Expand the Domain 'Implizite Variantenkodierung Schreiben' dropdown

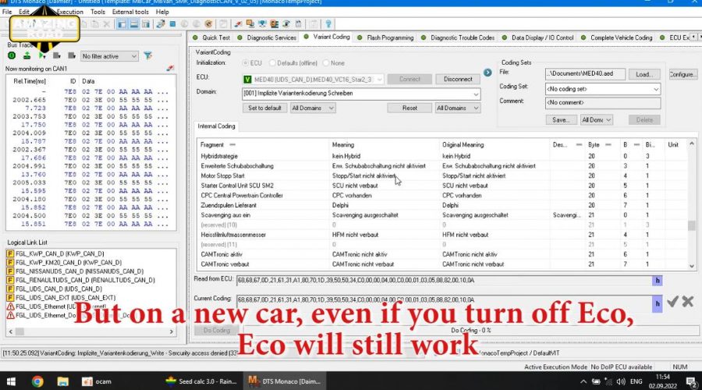475,94
